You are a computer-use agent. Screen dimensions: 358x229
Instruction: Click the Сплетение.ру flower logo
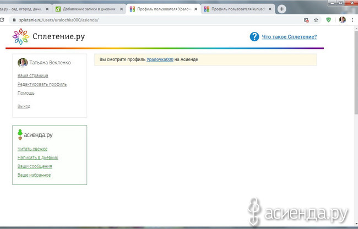20,37
